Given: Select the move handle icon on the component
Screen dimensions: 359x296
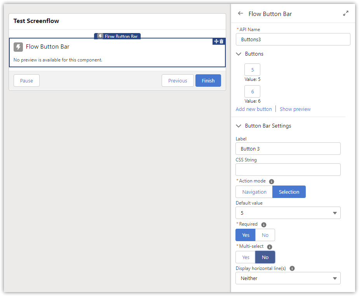Looking at the screenshot, I should click(216, 41).
